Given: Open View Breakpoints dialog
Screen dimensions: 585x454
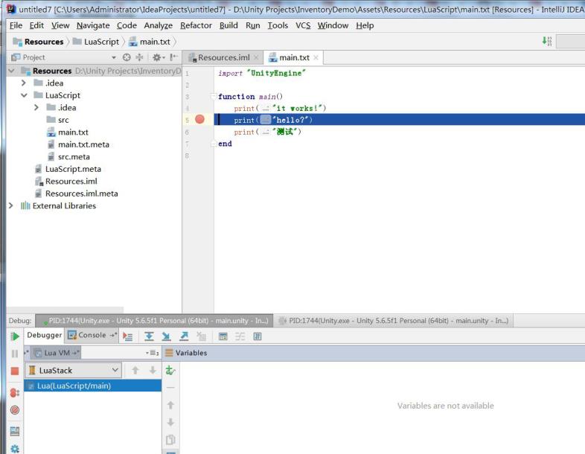Looking at the screenshot, I should 15,392.
